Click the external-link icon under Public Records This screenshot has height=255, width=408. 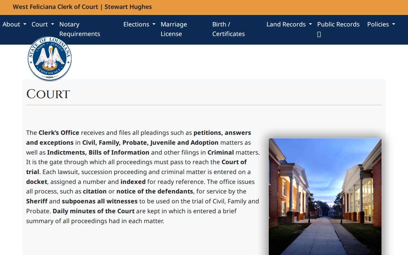[x=319, y=34]
